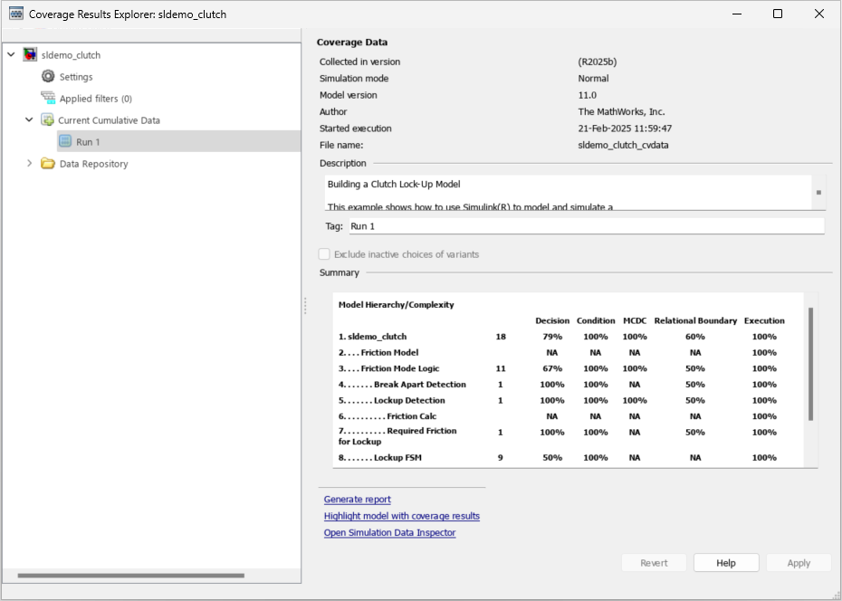Select the Run 1 data icon

(66, 141)
